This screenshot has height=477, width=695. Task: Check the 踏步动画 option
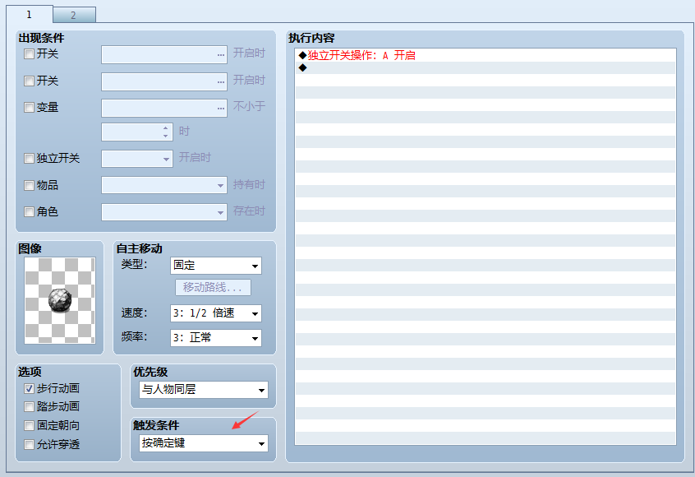29,406
